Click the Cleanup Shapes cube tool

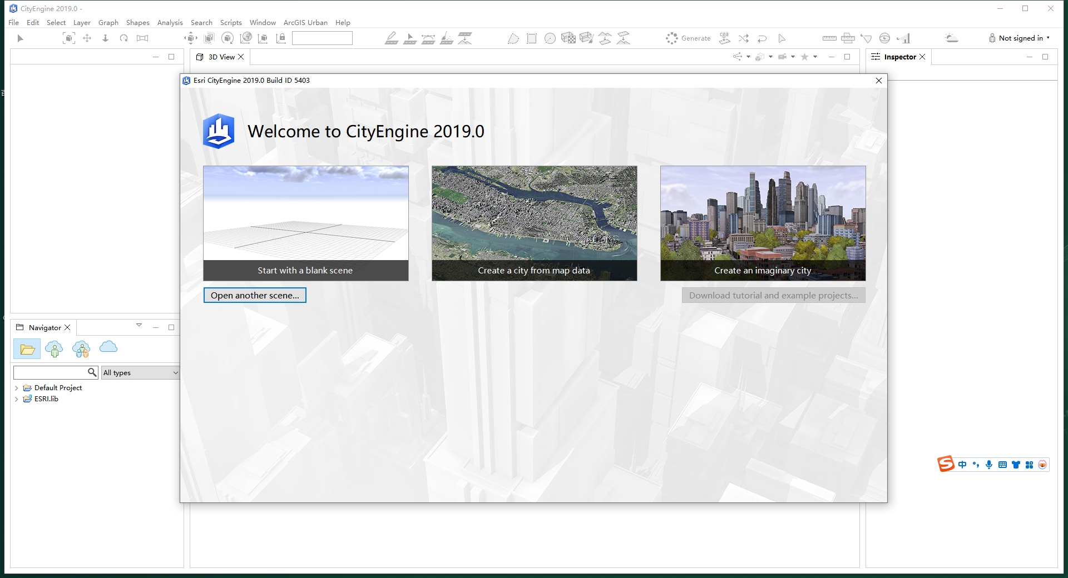(586, 38)
